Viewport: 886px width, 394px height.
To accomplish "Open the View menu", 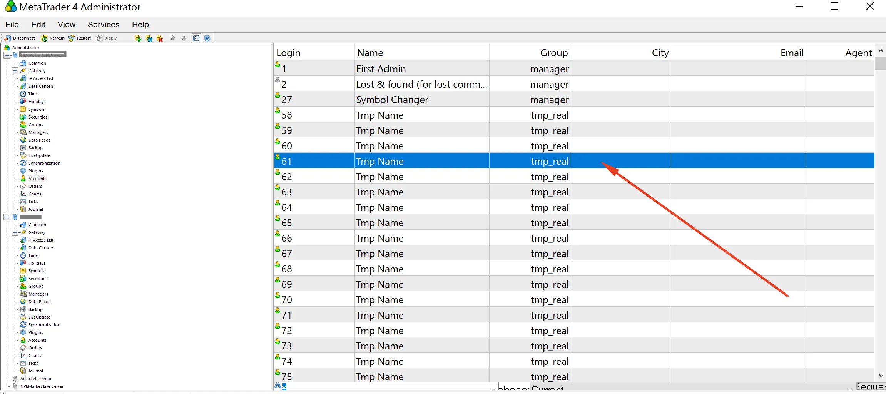I will pyautogui.click(x=67, y=25).
